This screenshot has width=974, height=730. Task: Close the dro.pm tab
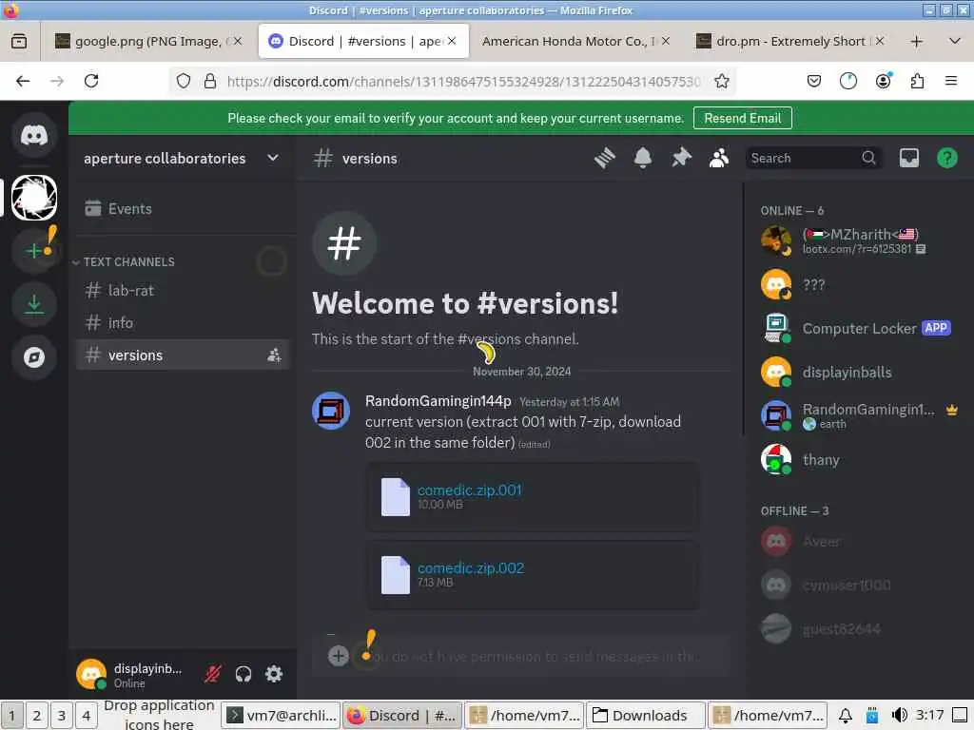pos(880,41)
